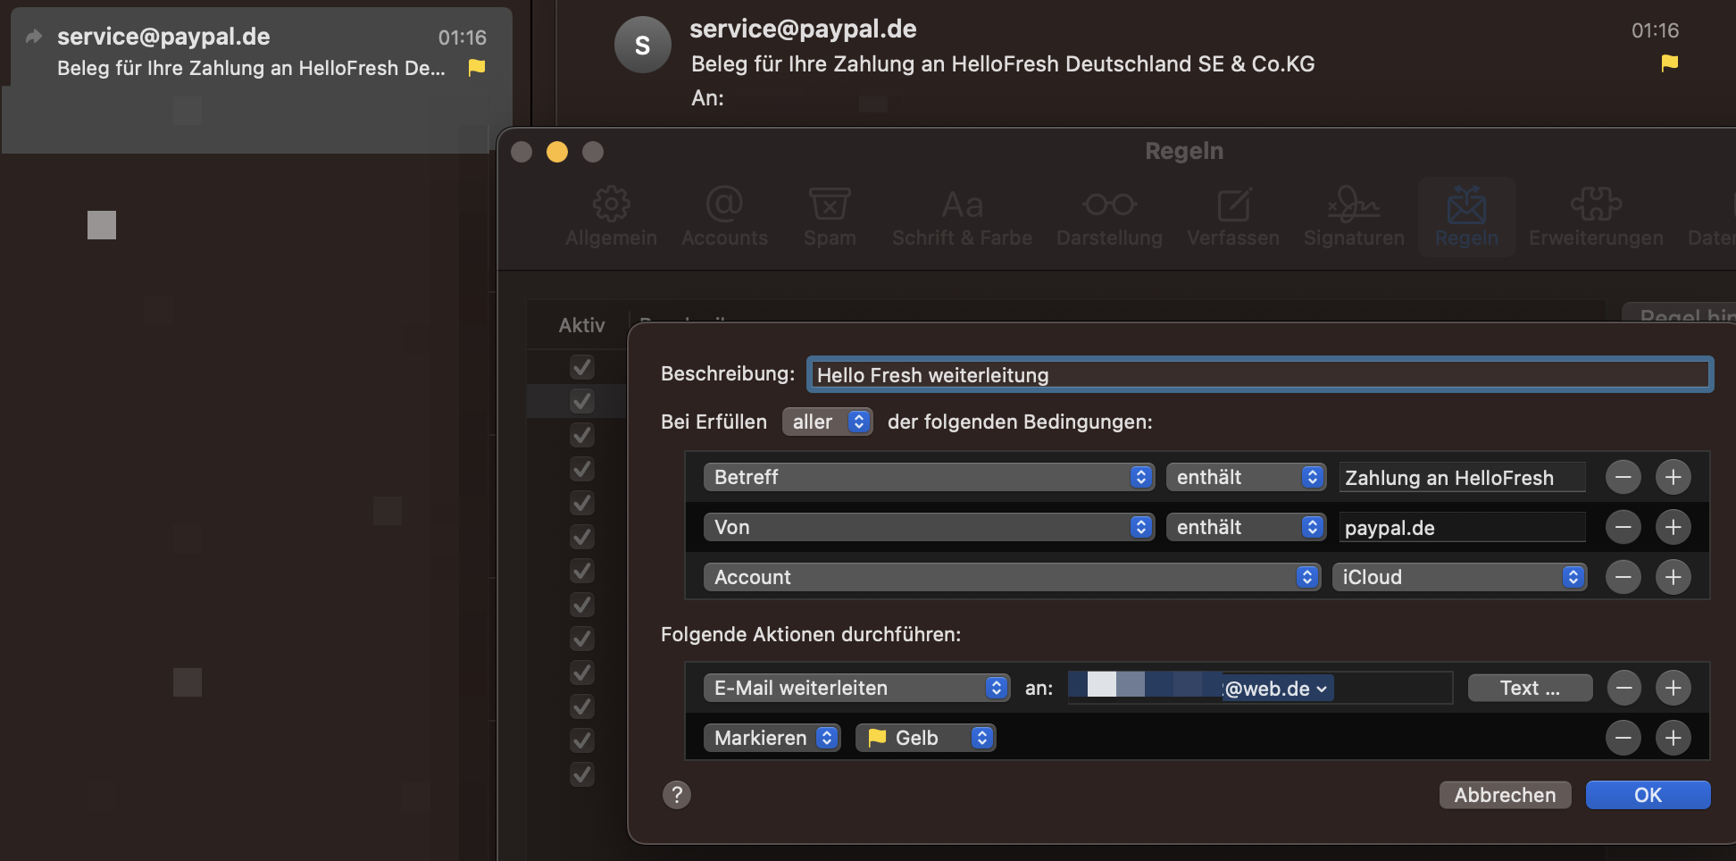1736x861 pixels.
Task: Remove the Betreff condition with minus
Action: 1623,477
